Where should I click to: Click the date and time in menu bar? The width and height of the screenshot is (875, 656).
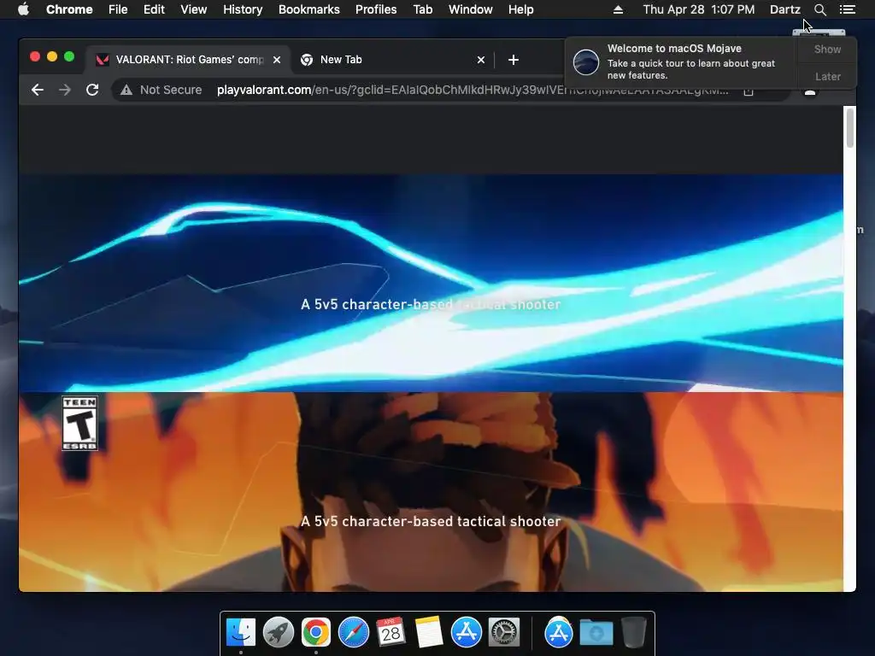(x=699, y=9)
